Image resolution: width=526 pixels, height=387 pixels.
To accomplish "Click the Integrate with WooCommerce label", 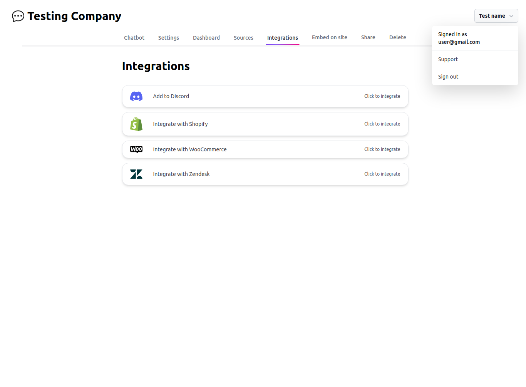I will coord(190,149).
